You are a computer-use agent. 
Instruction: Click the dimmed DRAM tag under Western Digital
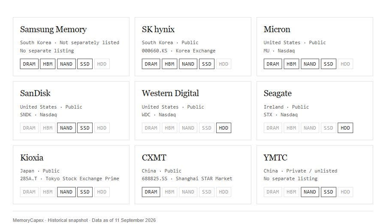pos(151,128)
